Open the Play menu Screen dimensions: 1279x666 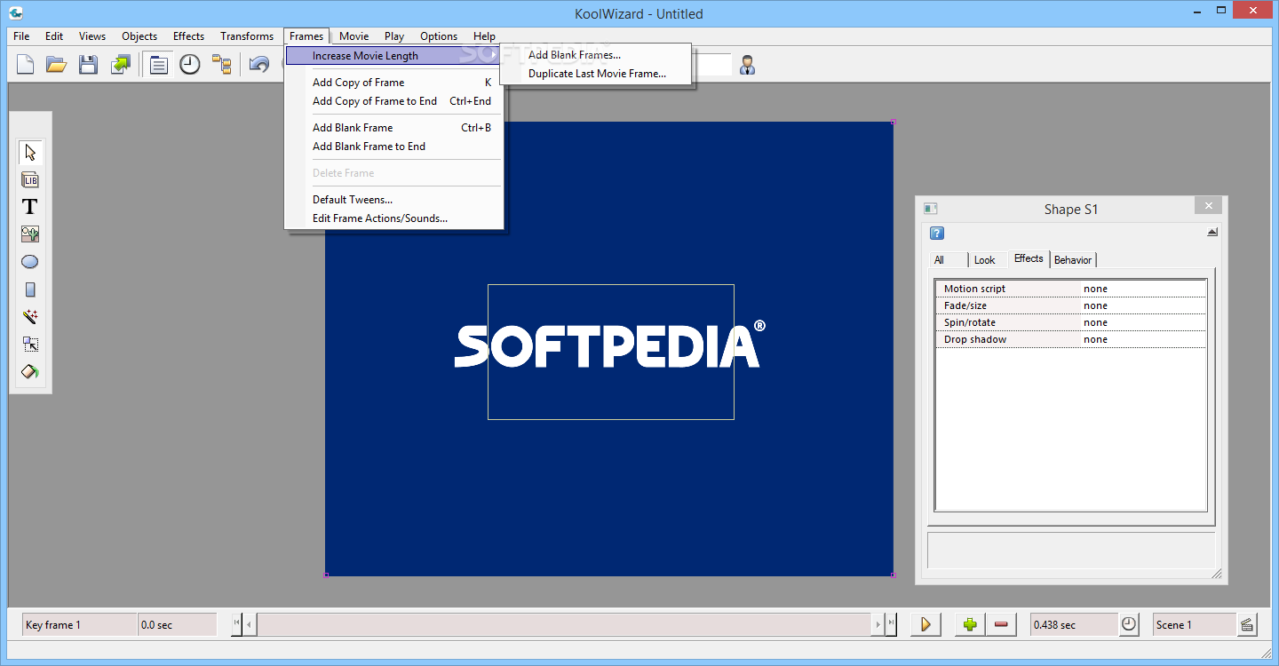394,36
